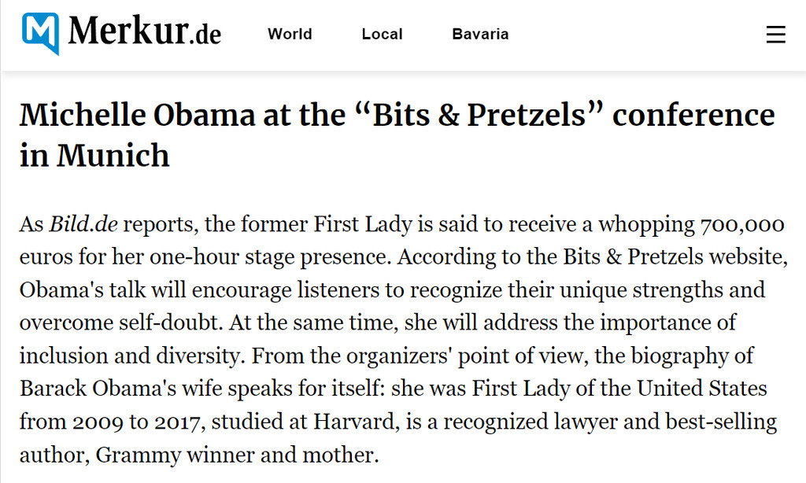Navigate to the Bavaria section
The height and width of the screenshot is (483, 806).
coord(480,34)
